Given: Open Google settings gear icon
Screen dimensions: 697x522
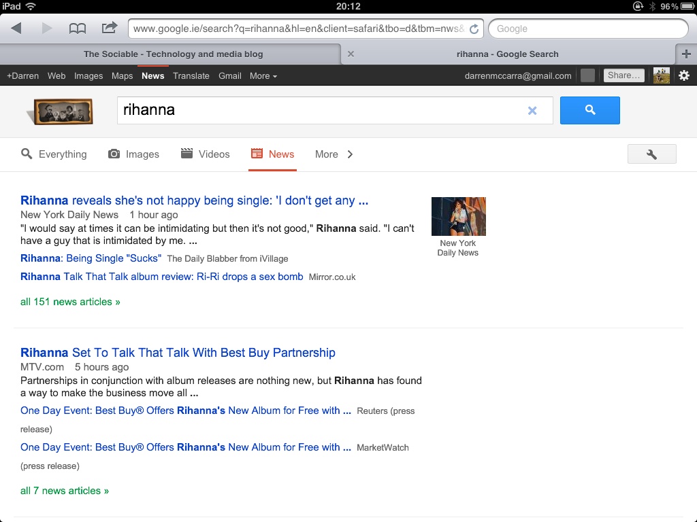Looking at the screenshot, I should tap(683, 75).
